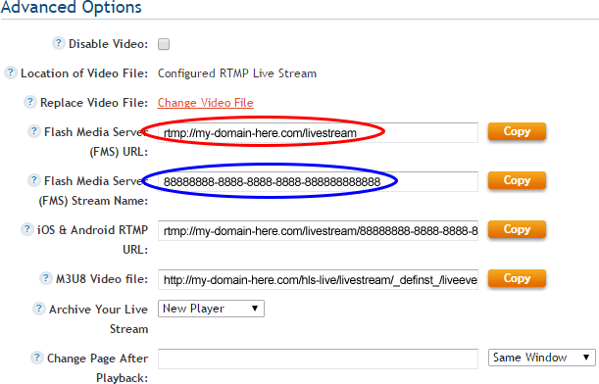Click help icon for Location of Video File

click(x=11, y=72)
